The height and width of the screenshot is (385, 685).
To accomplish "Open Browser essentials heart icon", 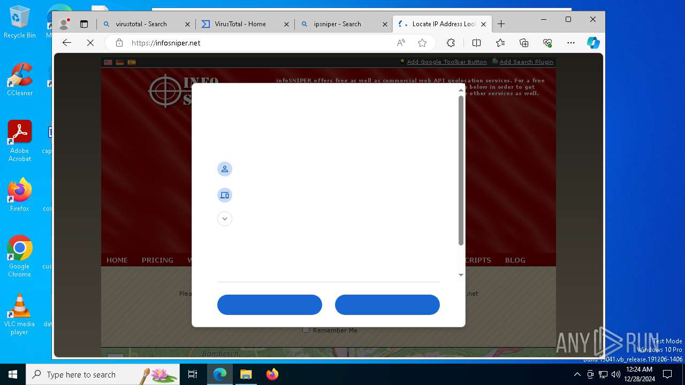I will [547, 43].
